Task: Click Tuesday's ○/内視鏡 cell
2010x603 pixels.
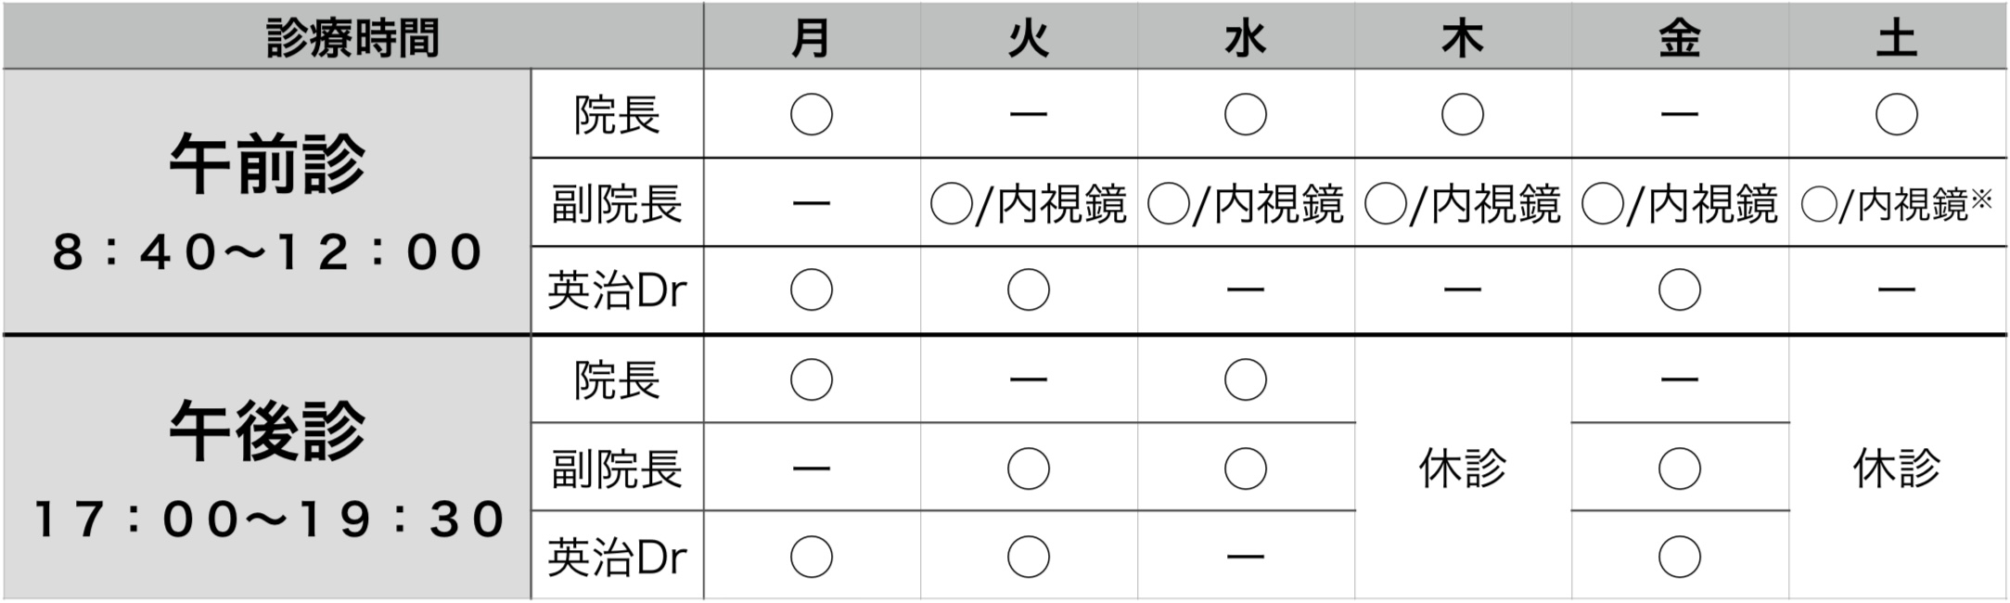Action: pyautogui.click(x=1028, y=204)
